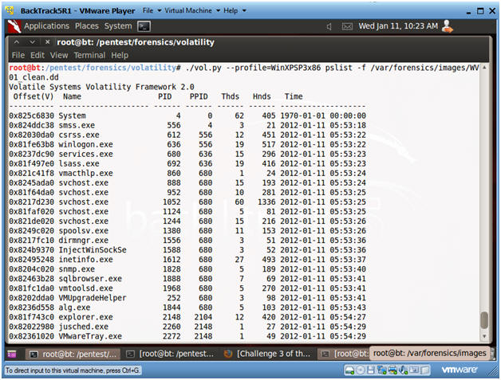Open the terminal View menu
The height and width of the screenshot is (380, 501).
[x=59, y=55]
